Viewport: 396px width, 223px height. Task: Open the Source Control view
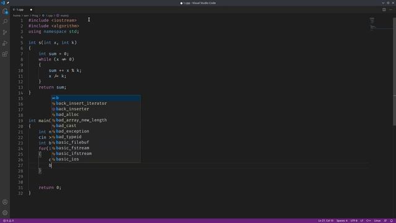point(5,32)
